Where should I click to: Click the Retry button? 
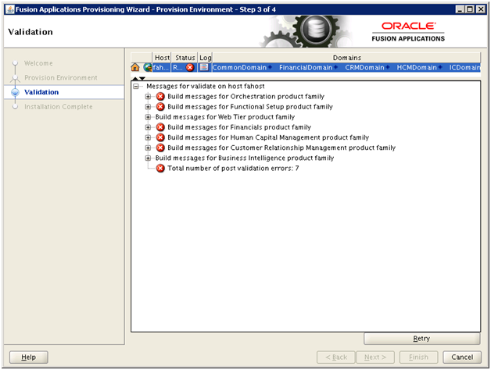point(421,339)
